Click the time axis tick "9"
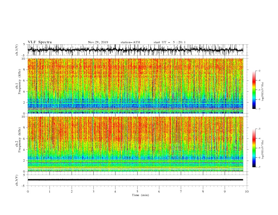Image resolution: width=278 pixels, height=215 pixels. tap(225, 191)
